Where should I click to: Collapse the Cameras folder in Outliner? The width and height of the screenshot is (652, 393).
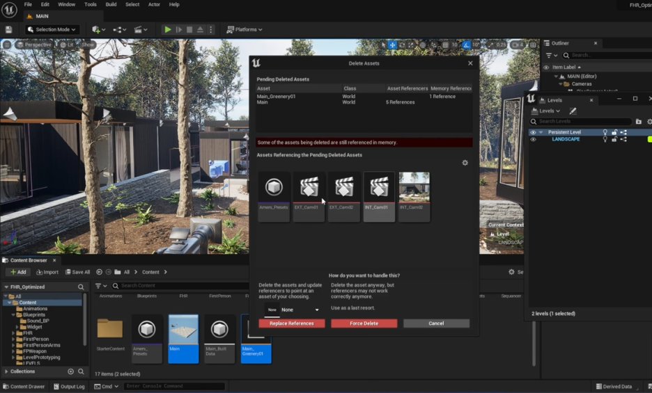tap(561, 84)
